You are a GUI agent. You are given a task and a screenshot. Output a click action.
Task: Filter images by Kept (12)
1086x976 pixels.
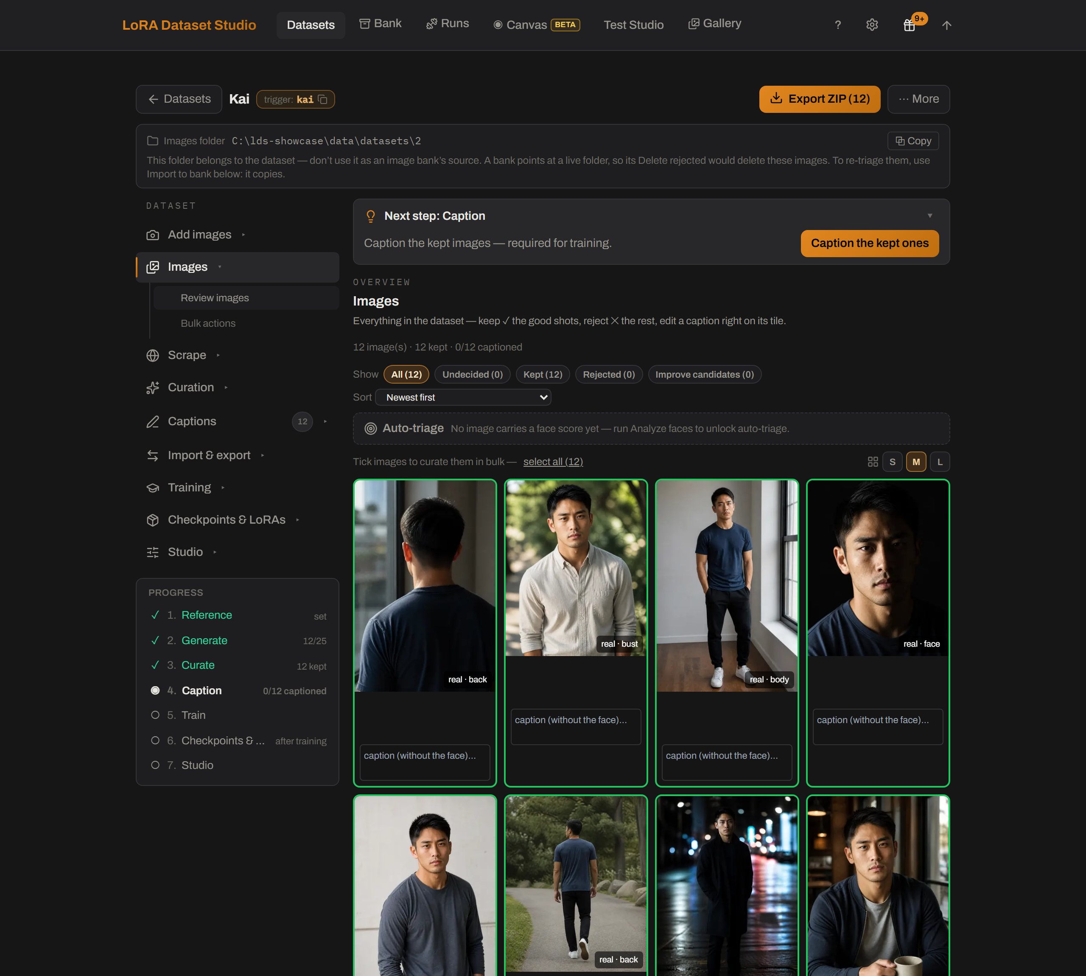coord(543,374)
